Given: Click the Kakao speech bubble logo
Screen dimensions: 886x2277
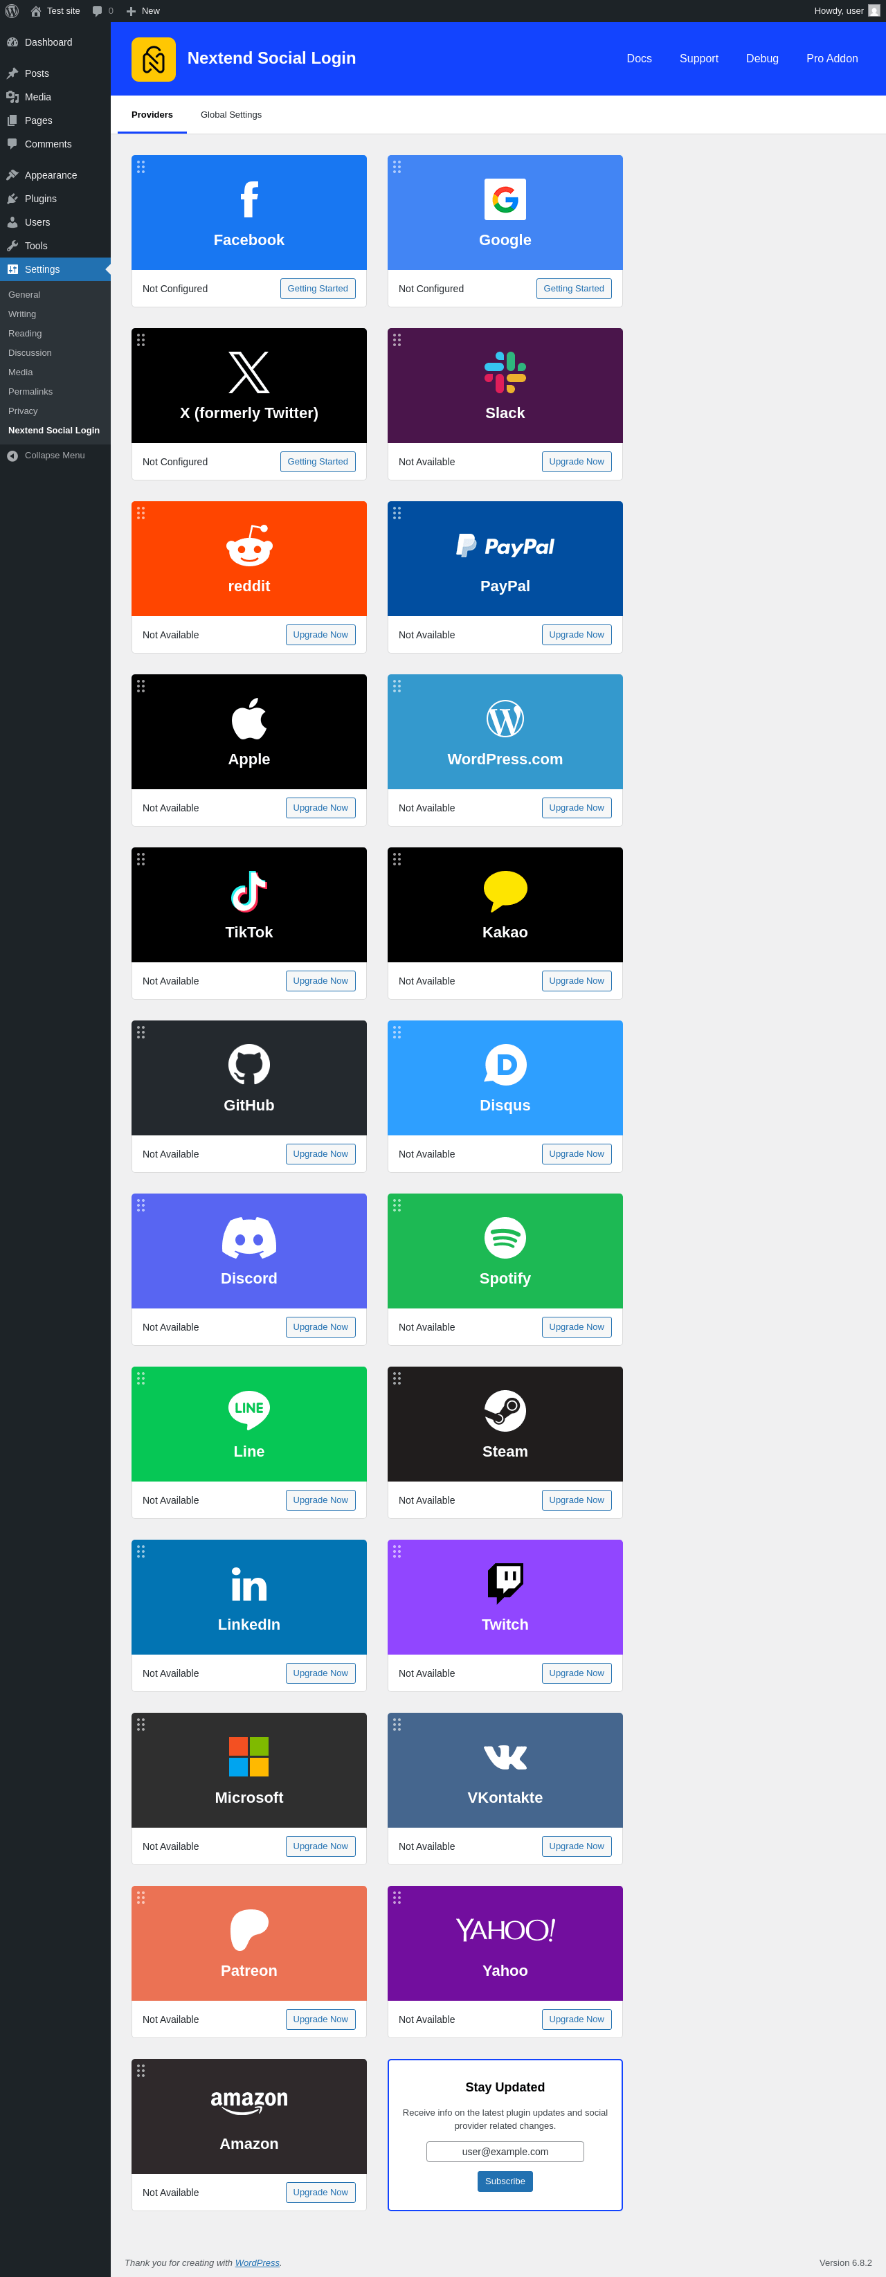Looking at the screenshot, I should tap(505, 891).
